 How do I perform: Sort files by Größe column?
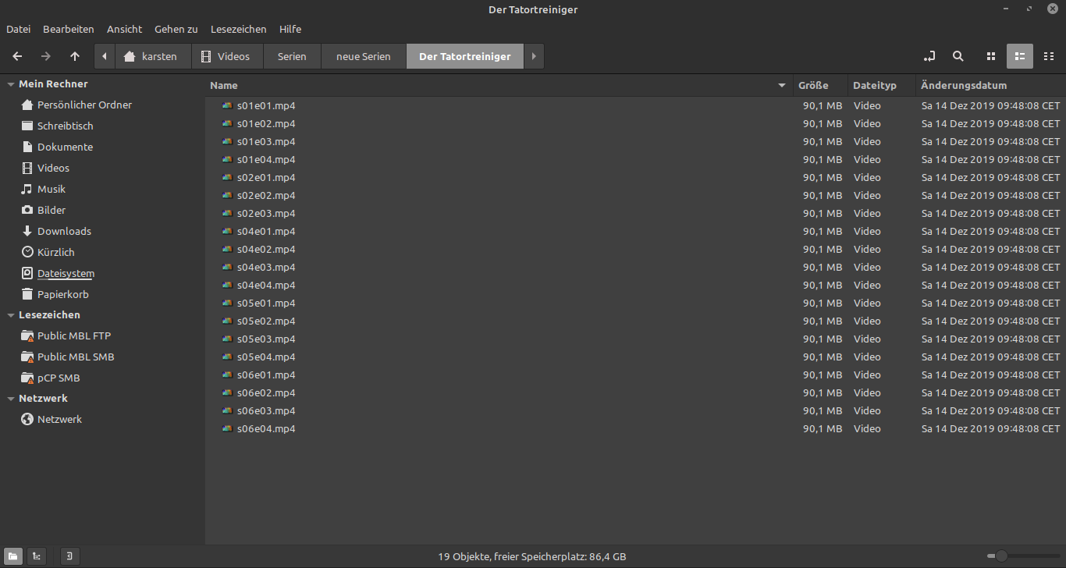[819, 86]
